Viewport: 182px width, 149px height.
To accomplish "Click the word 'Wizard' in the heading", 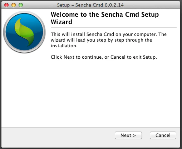I will pyautogui.click(x=62, y=22).
